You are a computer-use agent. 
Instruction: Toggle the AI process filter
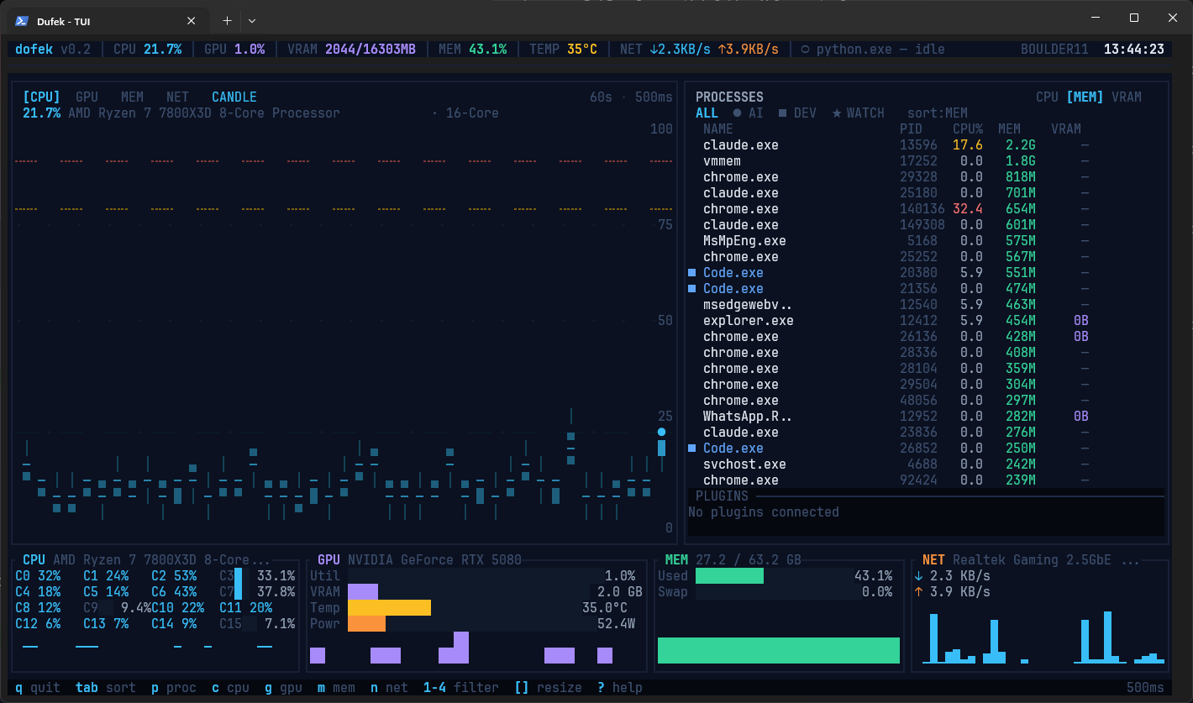(x=748, y=113)
